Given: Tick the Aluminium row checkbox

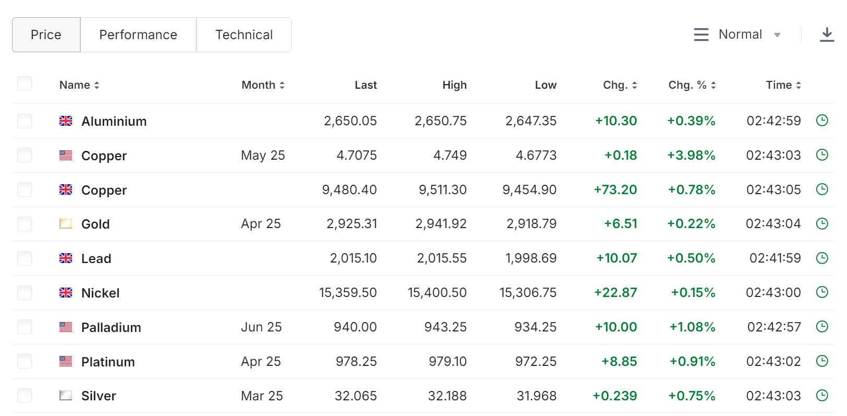Looking at the screenshot, I should click(x=25, y=121).
